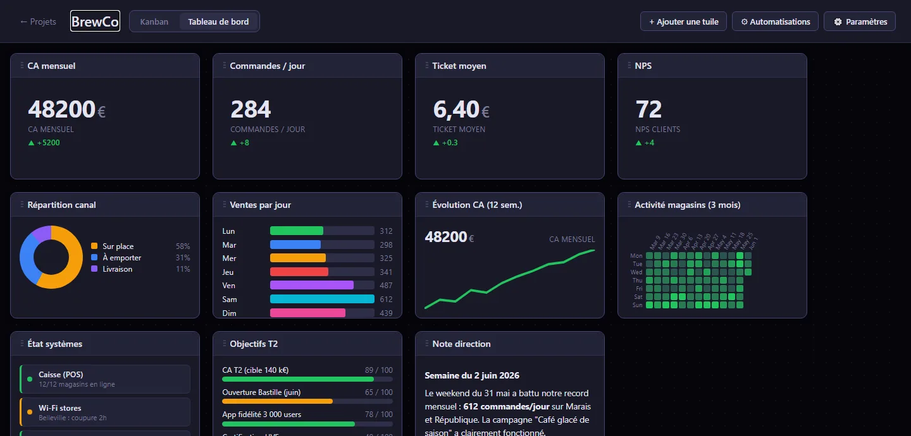Click the 12/12 magasins en ligne subtitle
This screenshot has height=436, width=911.
77,384
